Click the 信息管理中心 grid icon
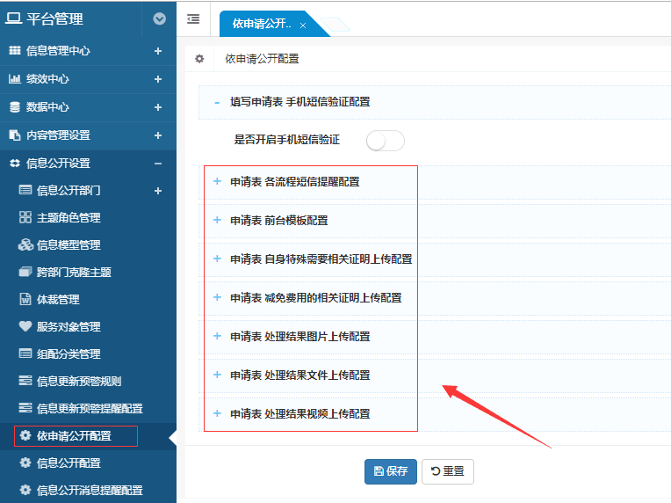This screenshot has height=503, width=671. [15, 51]
